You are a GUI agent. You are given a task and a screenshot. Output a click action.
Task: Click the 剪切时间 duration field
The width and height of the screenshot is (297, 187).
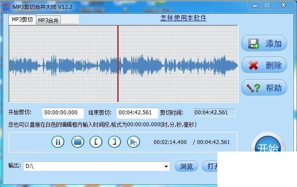215,113
